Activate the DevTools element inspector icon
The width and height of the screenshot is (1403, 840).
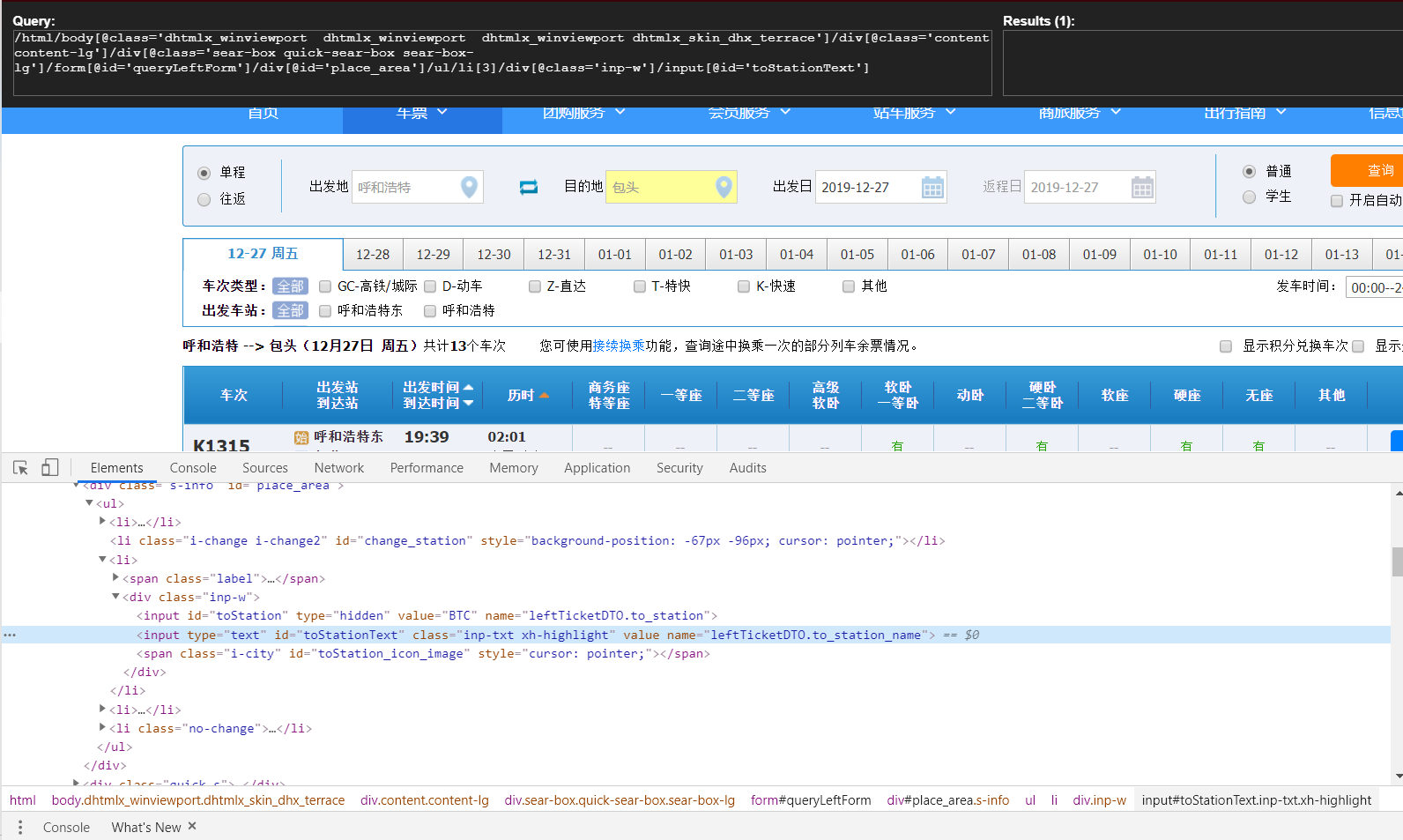click(x=20, y=468)
